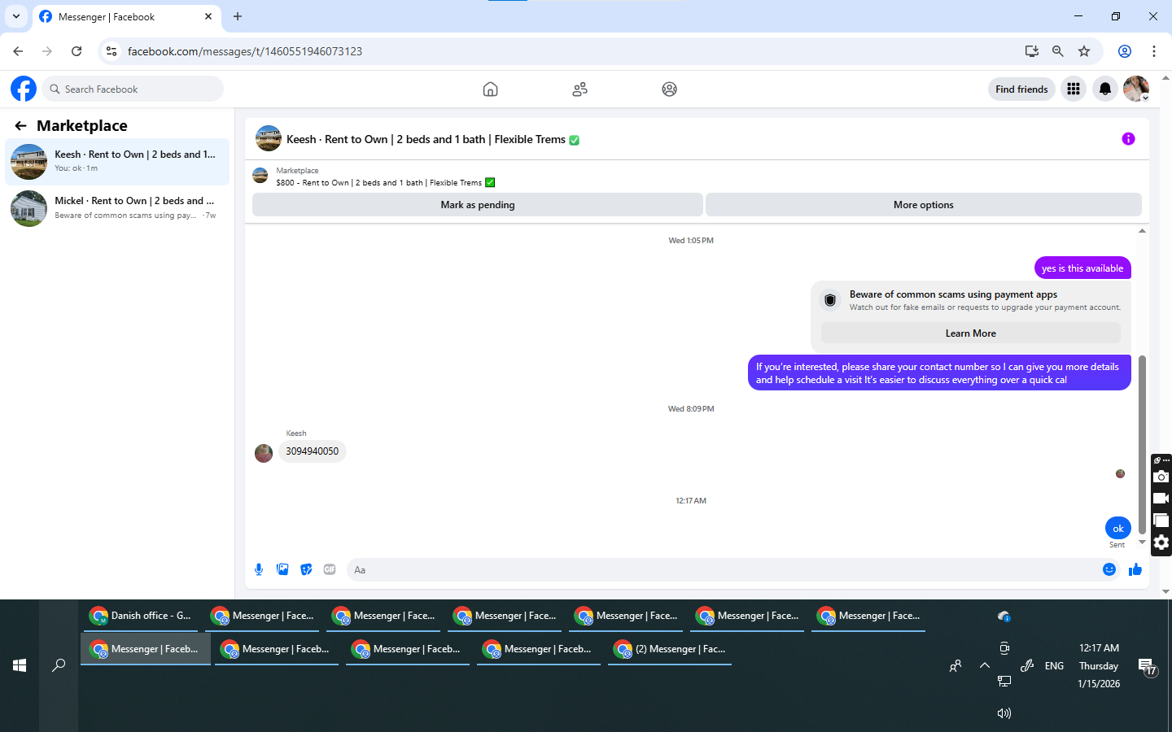Click the gallery stack icon on floating toolbar
The width and height of the screenshot is (1172, 732).
coord(1161,521)
